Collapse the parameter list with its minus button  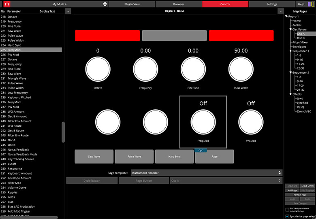tap(68, 11)
